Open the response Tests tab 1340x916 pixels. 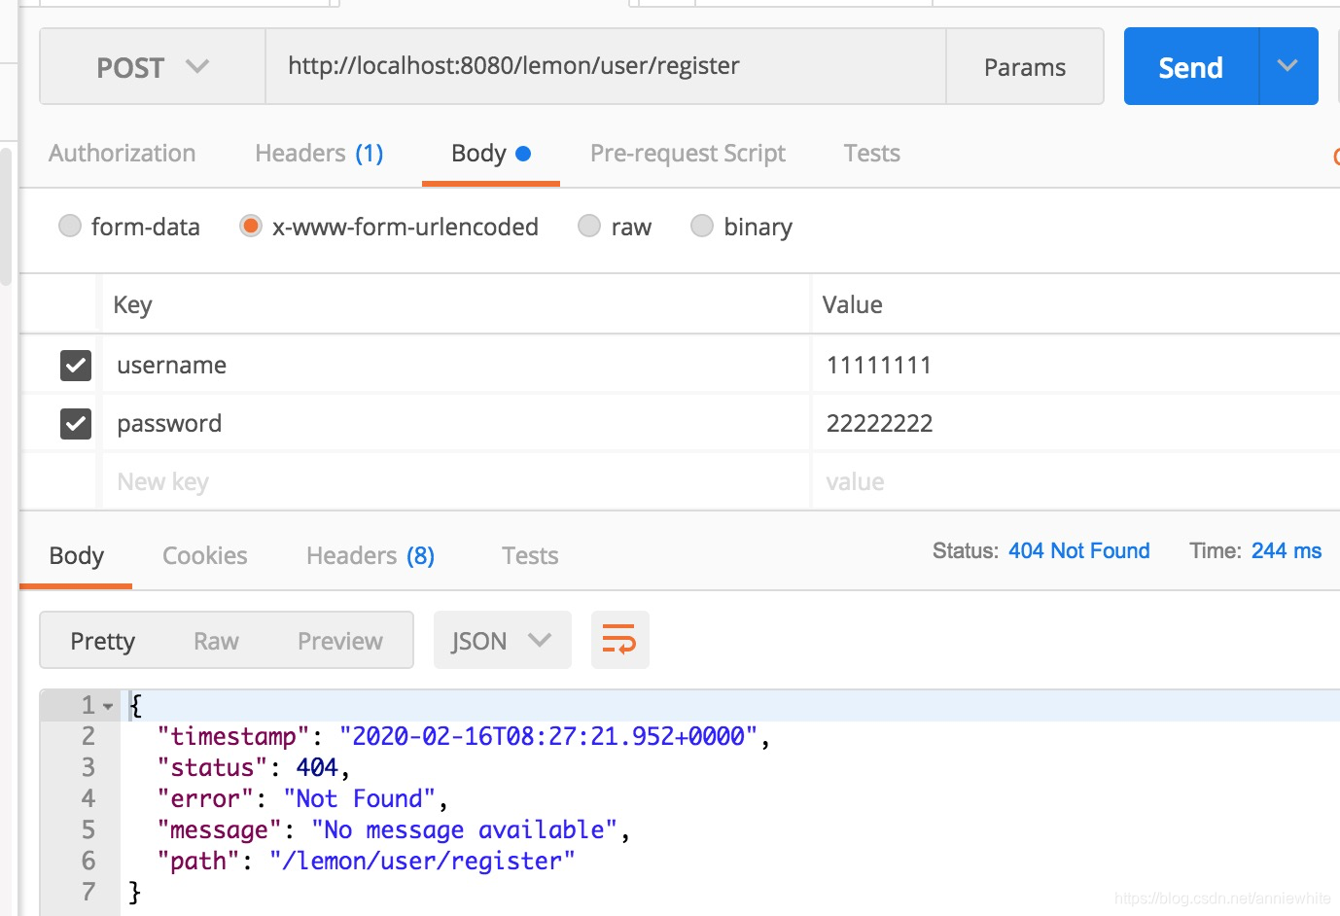(530, 556)
